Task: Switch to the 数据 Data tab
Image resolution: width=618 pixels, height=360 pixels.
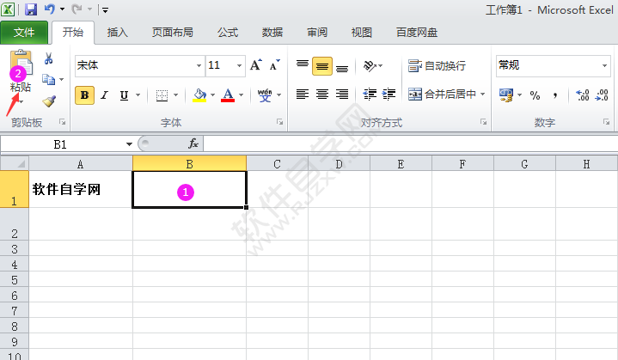Action: click(x=272, y=33)
